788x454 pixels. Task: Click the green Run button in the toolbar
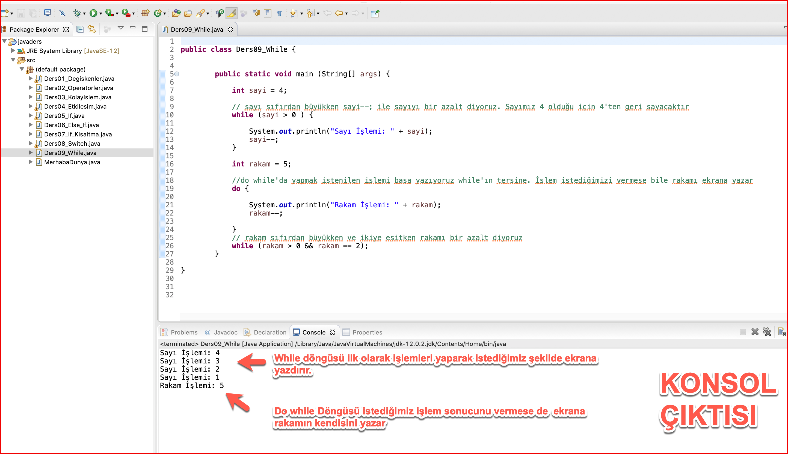[93, 13]
